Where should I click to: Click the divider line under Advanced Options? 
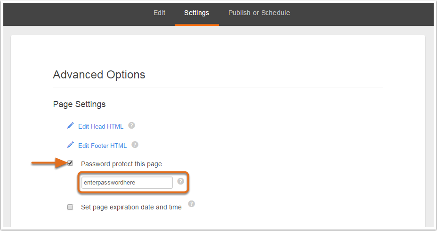tap(218, 87)
